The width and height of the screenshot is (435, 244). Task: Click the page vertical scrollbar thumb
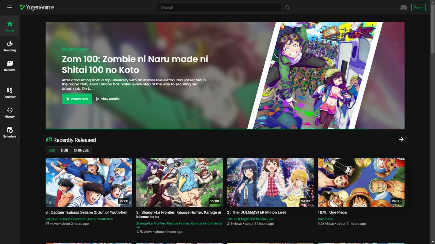click(x=433, y=29)
